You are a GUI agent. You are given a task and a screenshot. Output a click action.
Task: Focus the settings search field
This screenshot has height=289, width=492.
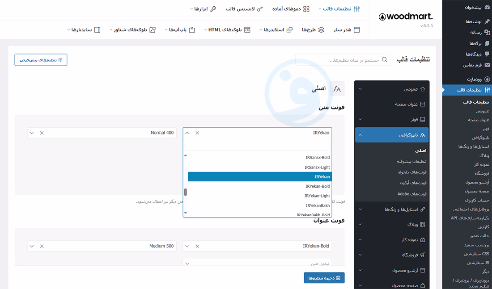coord(343,60)
